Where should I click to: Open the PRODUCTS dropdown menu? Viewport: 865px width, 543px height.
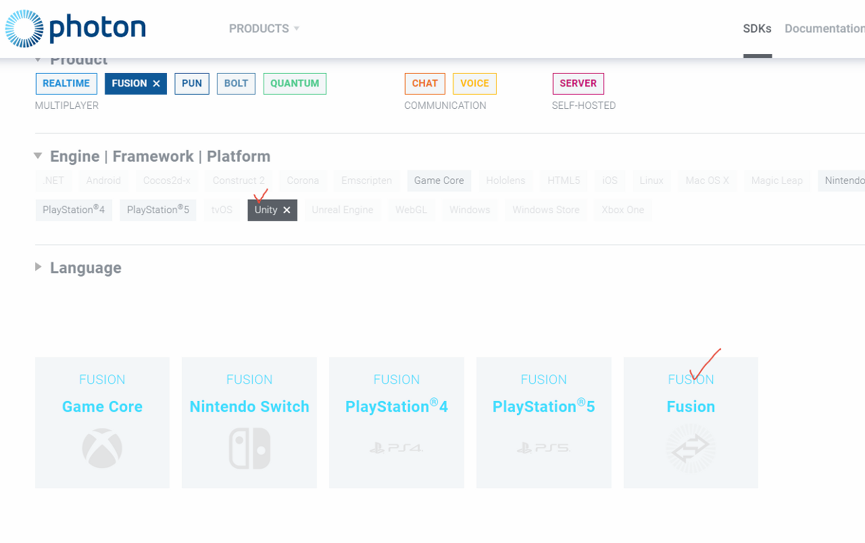[x=264, y=28]
